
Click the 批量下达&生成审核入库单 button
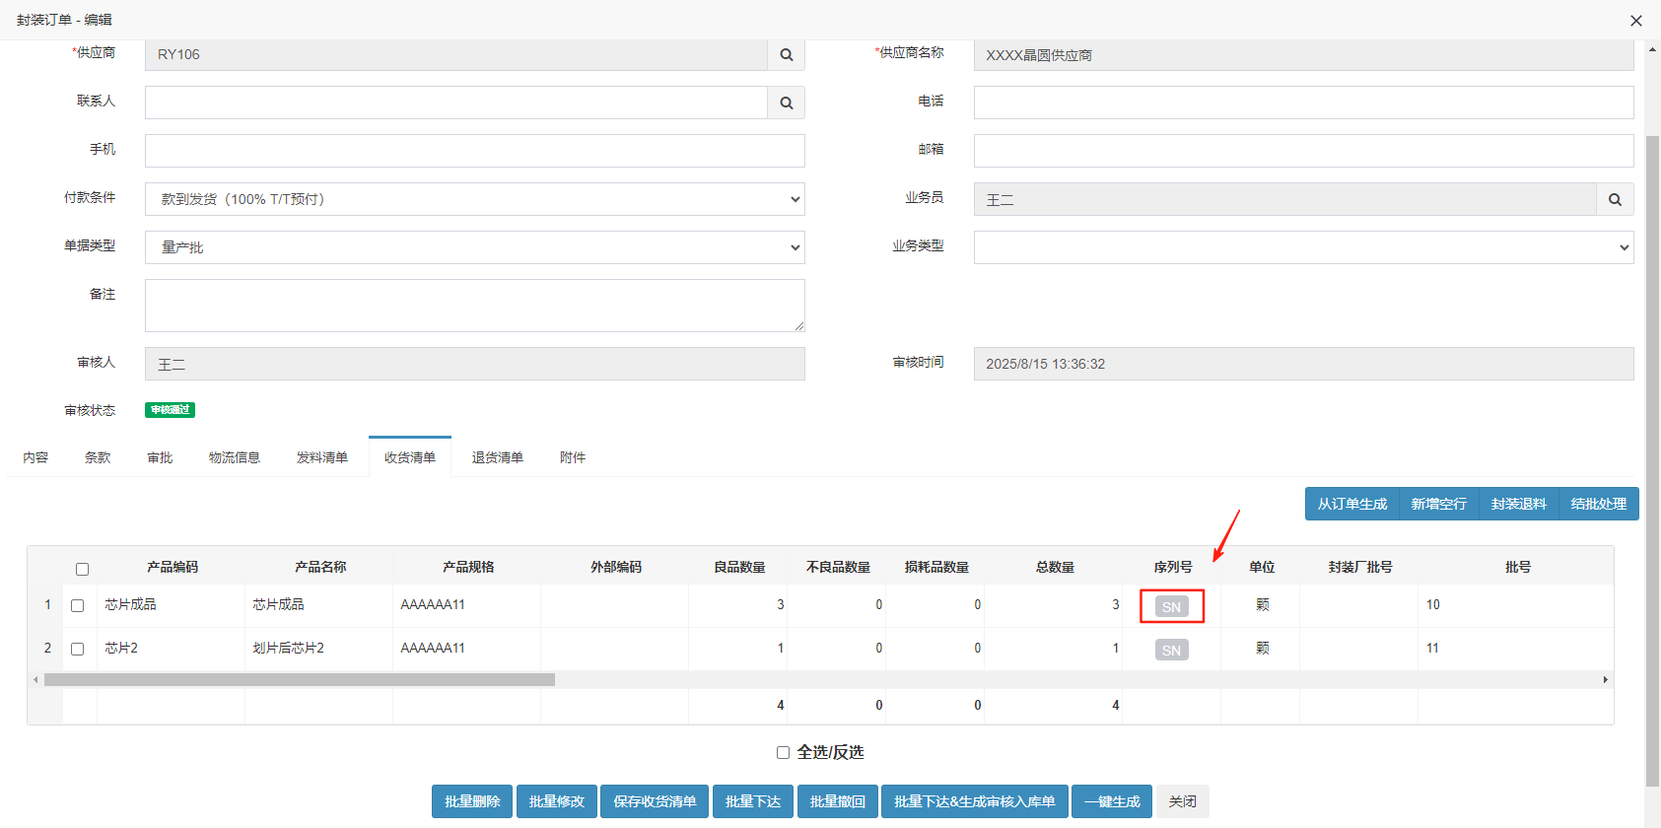[x=975, y=801]
